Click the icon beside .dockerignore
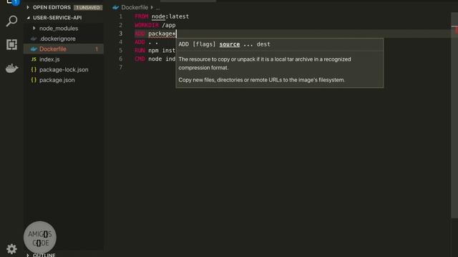This screenshot has width=458, height=257. coord(34,39)
